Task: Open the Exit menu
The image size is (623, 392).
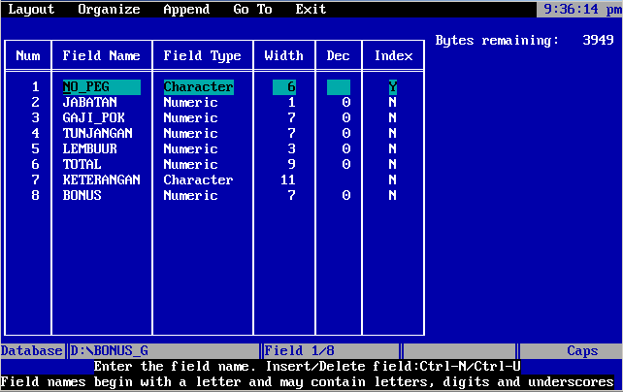Action: [x=311, y=9]
